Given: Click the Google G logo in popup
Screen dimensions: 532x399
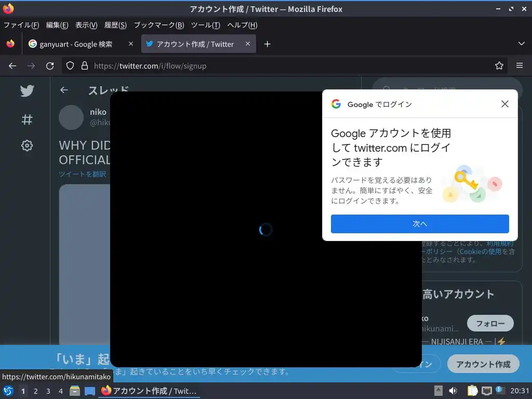Looking at the screenshot, I should (336, 104).
